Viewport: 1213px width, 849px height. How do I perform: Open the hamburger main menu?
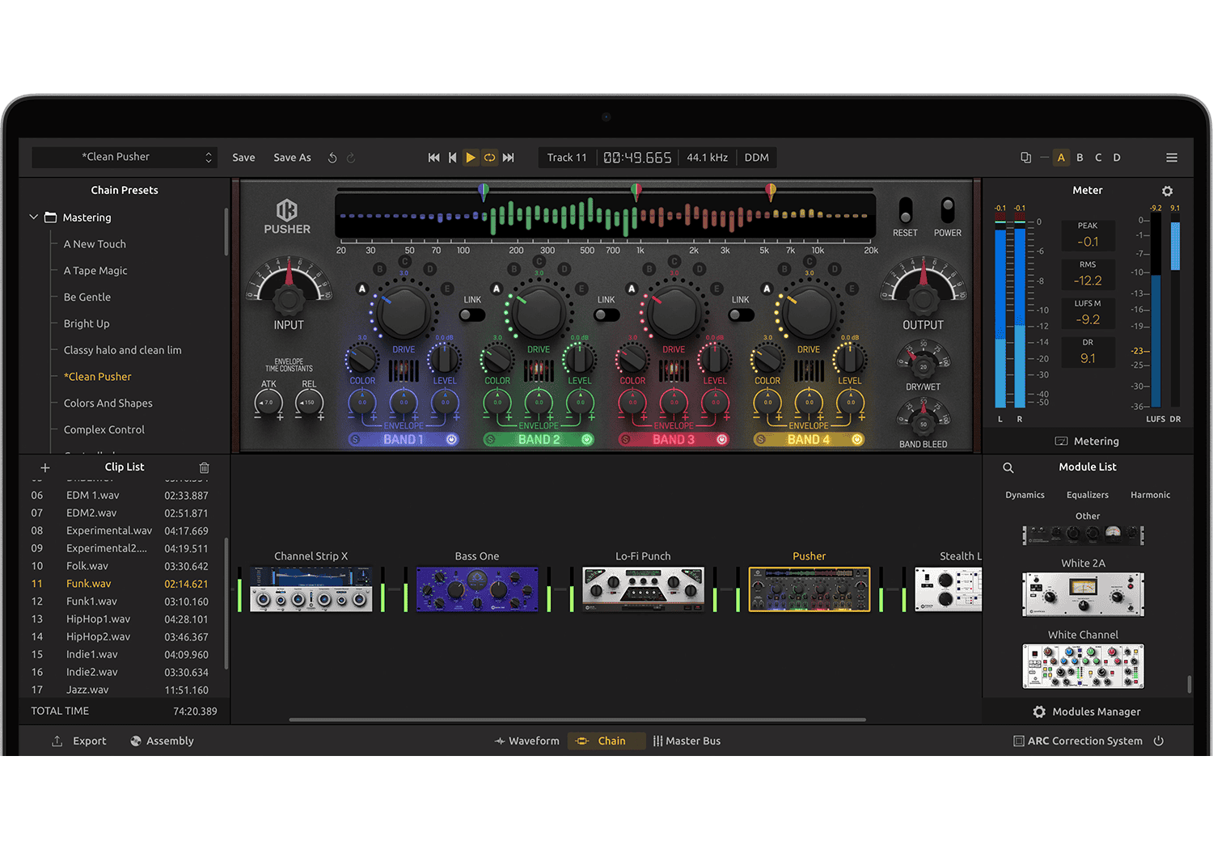click(1172, 158)
